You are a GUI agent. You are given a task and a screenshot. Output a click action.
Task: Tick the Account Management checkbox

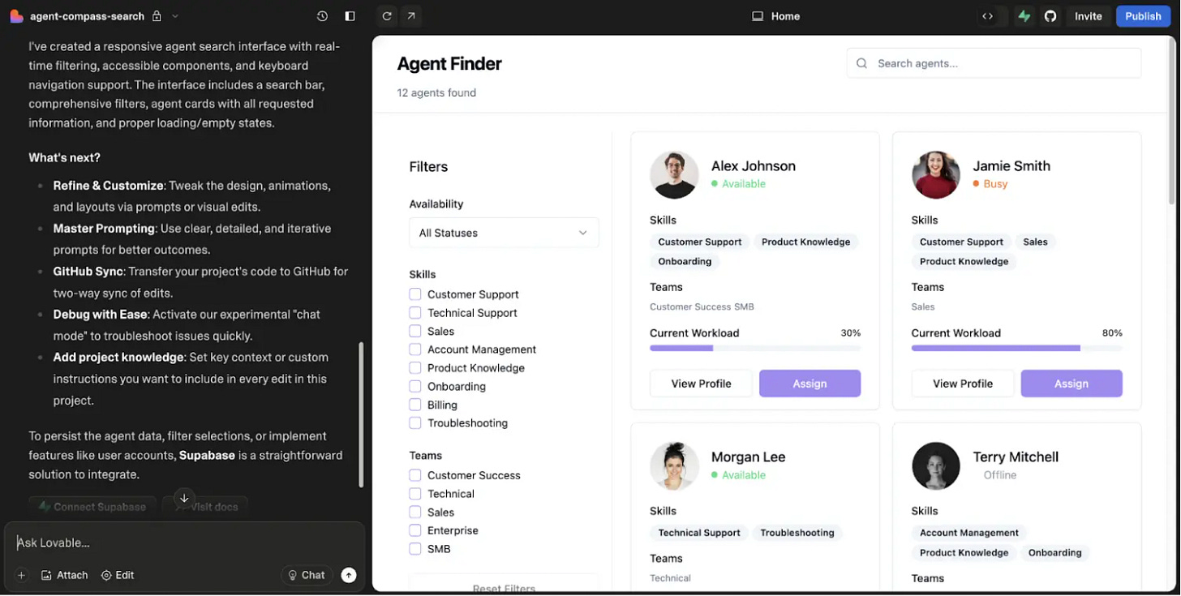(x=415, y=349)
